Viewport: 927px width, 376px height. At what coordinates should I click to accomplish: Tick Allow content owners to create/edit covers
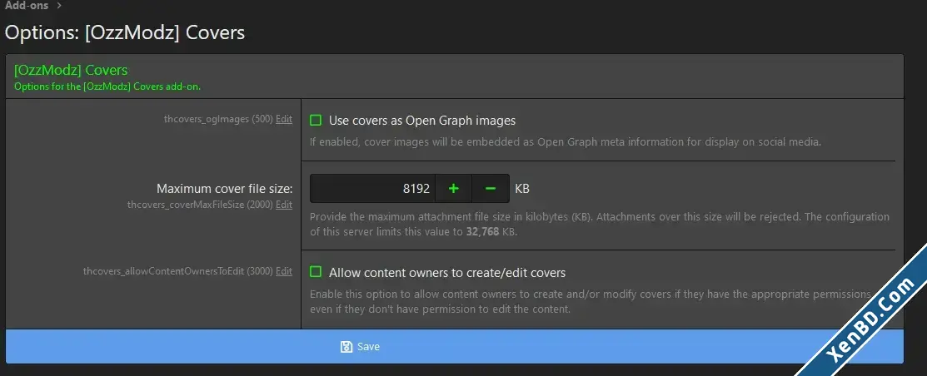tap(316, 272)
